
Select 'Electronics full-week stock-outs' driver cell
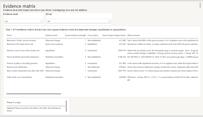[x=20, y=44]
